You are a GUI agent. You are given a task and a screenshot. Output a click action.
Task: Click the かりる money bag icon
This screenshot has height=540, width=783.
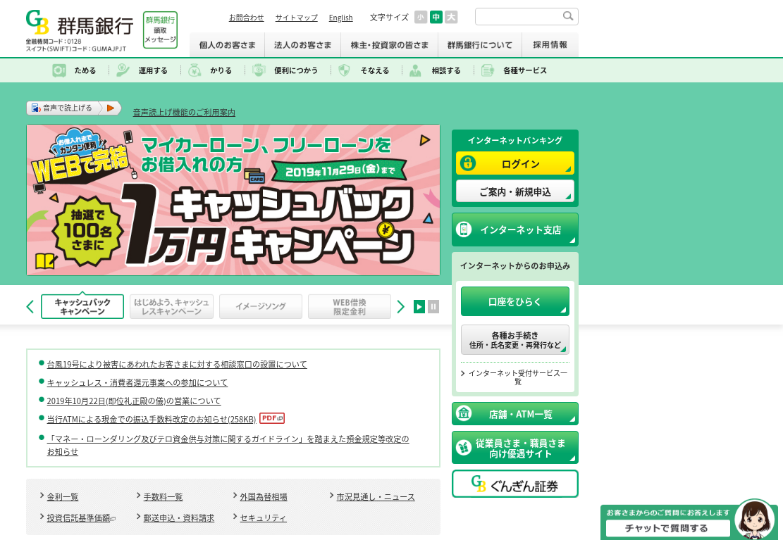click(x=195, y=70)
